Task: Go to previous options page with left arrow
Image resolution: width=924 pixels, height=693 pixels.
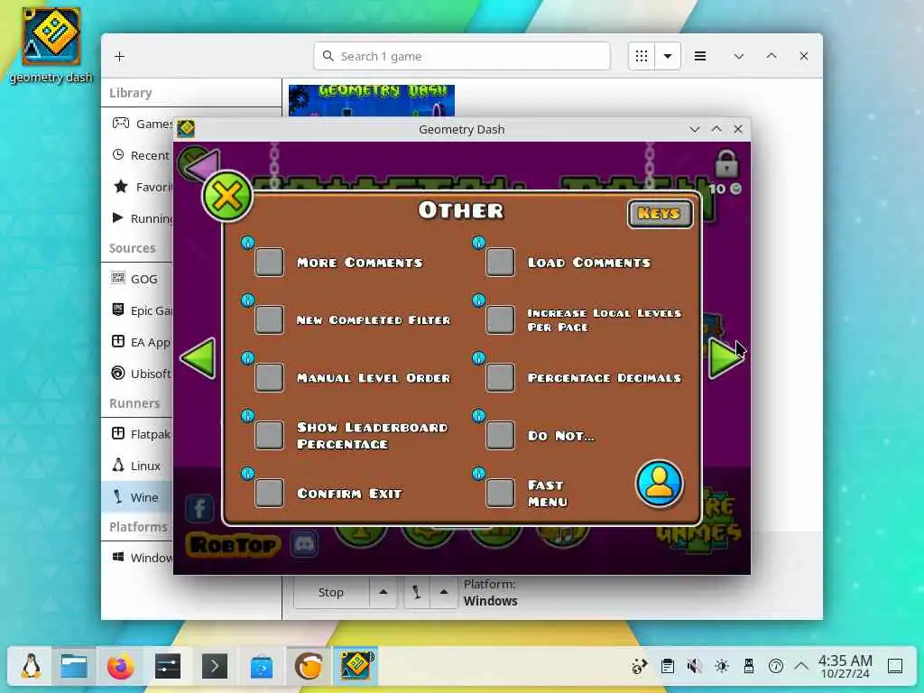Action: 199,358
